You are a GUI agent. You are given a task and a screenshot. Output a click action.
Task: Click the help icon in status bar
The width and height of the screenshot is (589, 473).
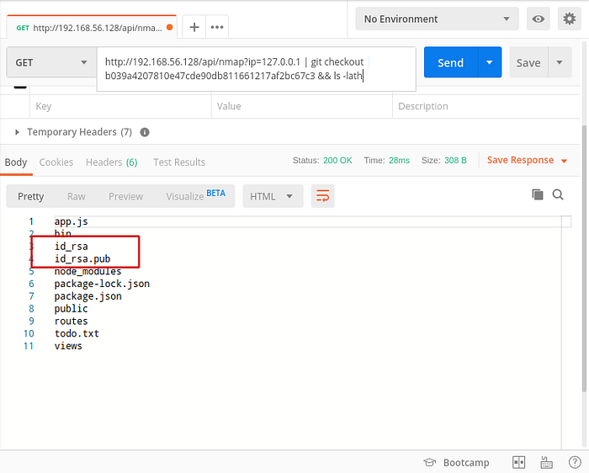pyautogui.click(x=572, y=462)
